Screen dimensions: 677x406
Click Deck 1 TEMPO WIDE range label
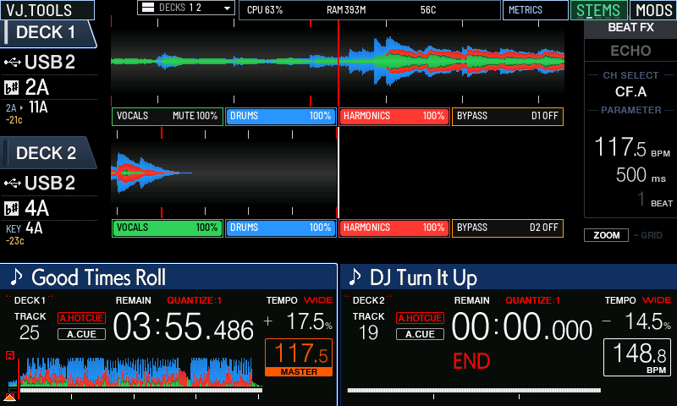point(318,300)
